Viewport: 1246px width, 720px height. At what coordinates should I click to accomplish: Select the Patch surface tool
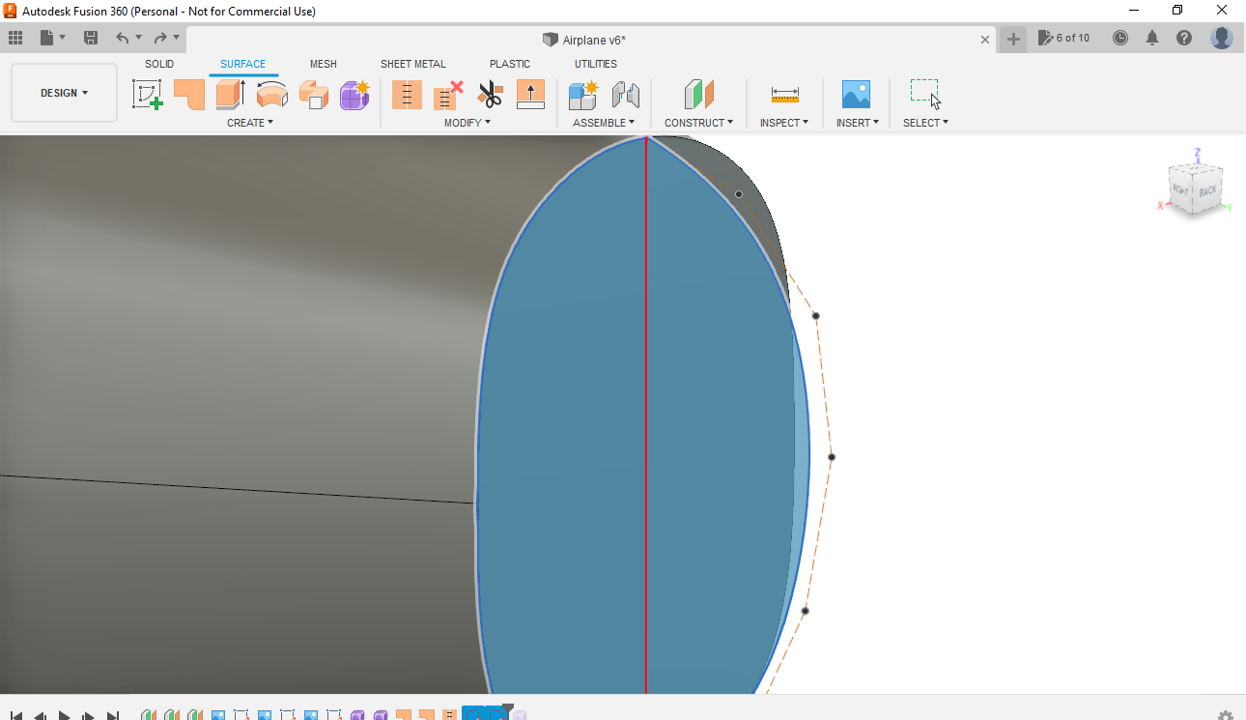click(x=189, y=95)
